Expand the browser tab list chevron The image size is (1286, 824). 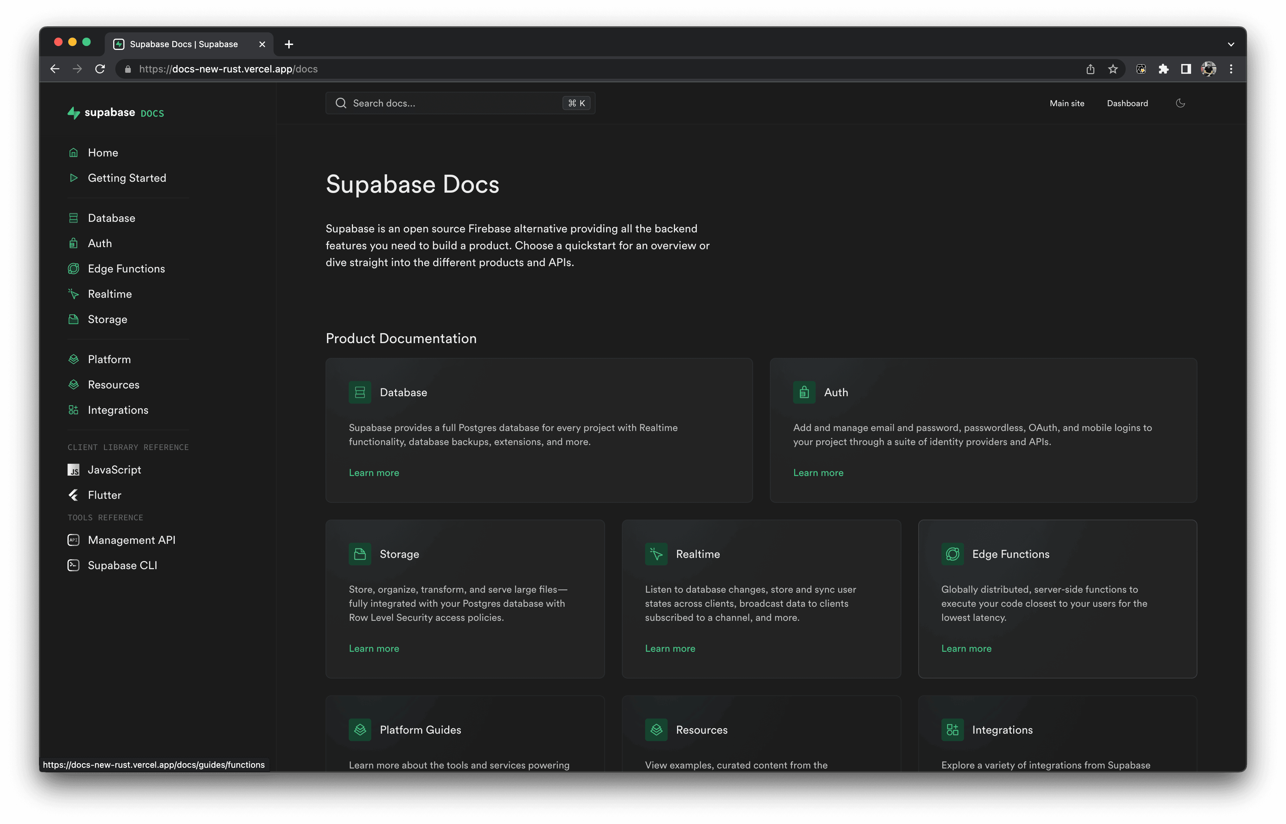point(1230,44)
